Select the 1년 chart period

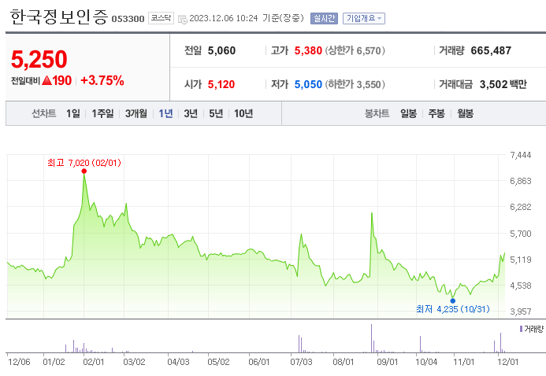(x=165, y=113)
